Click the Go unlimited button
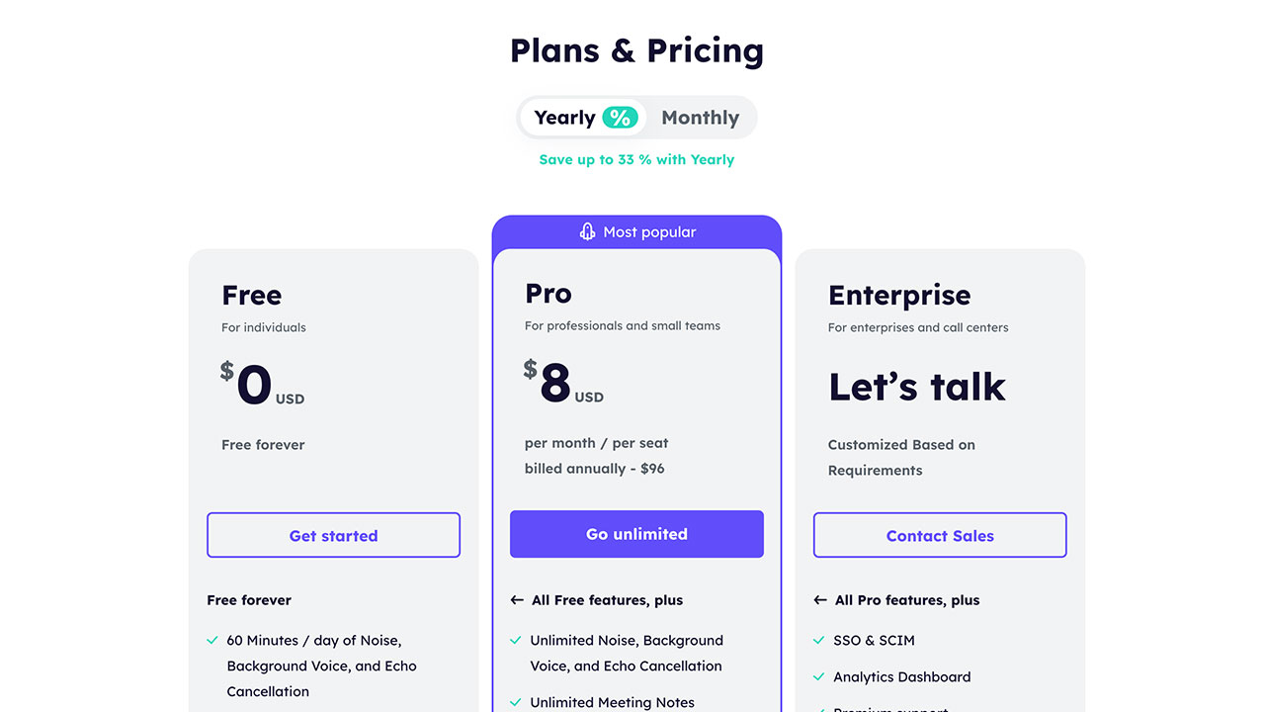Viewport: 1265px width, 712px height. [636, 534]
